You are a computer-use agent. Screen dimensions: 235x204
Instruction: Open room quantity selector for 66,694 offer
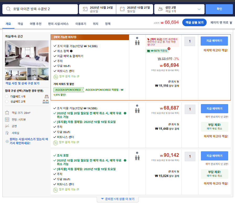(x=190, y=41)
